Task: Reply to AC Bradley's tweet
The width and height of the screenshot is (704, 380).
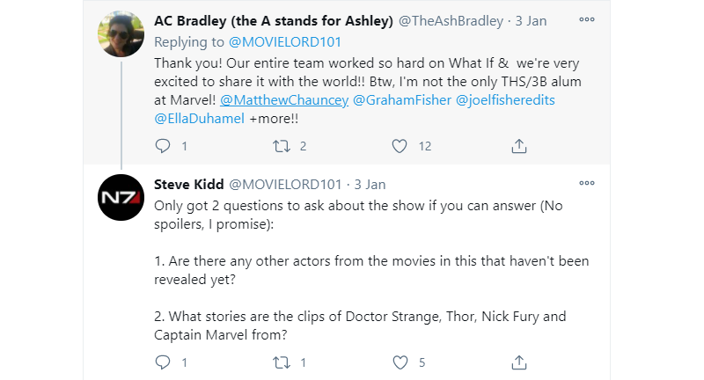Action: pyautogui.click(x=162, y=146)
